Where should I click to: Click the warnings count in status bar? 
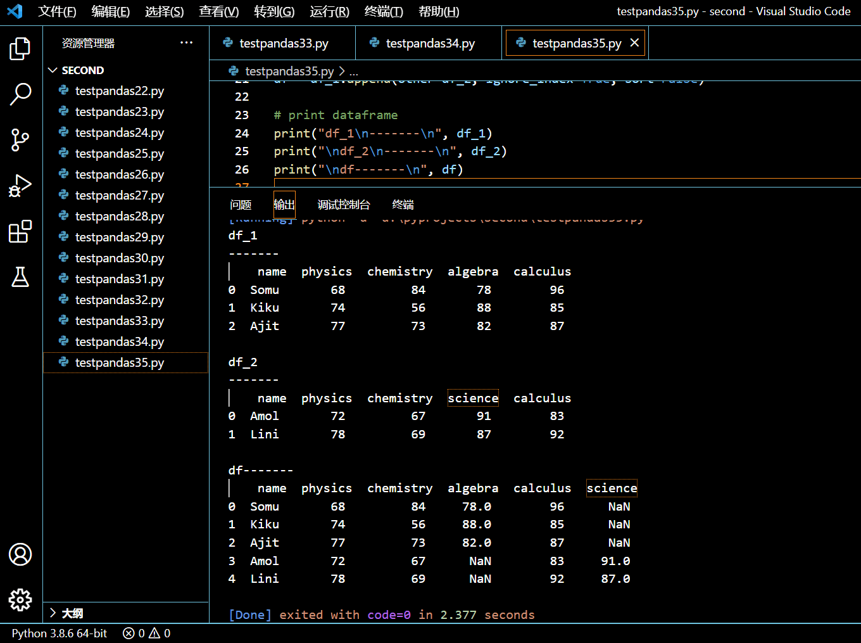click(160, 633)
